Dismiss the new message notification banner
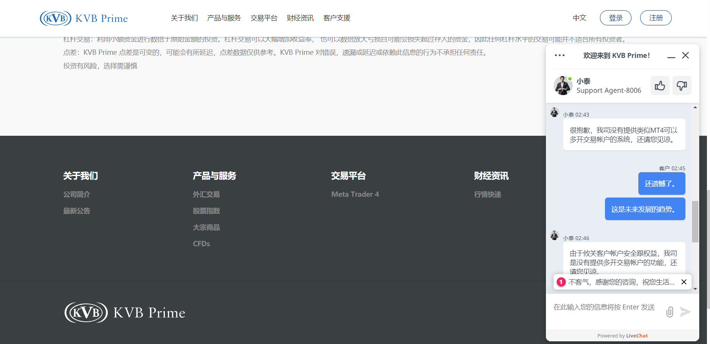This screenshot has height=344, width=710. [684, 282]
